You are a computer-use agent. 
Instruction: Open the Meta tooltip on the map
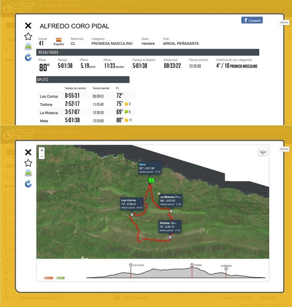[x=150, y=168]
